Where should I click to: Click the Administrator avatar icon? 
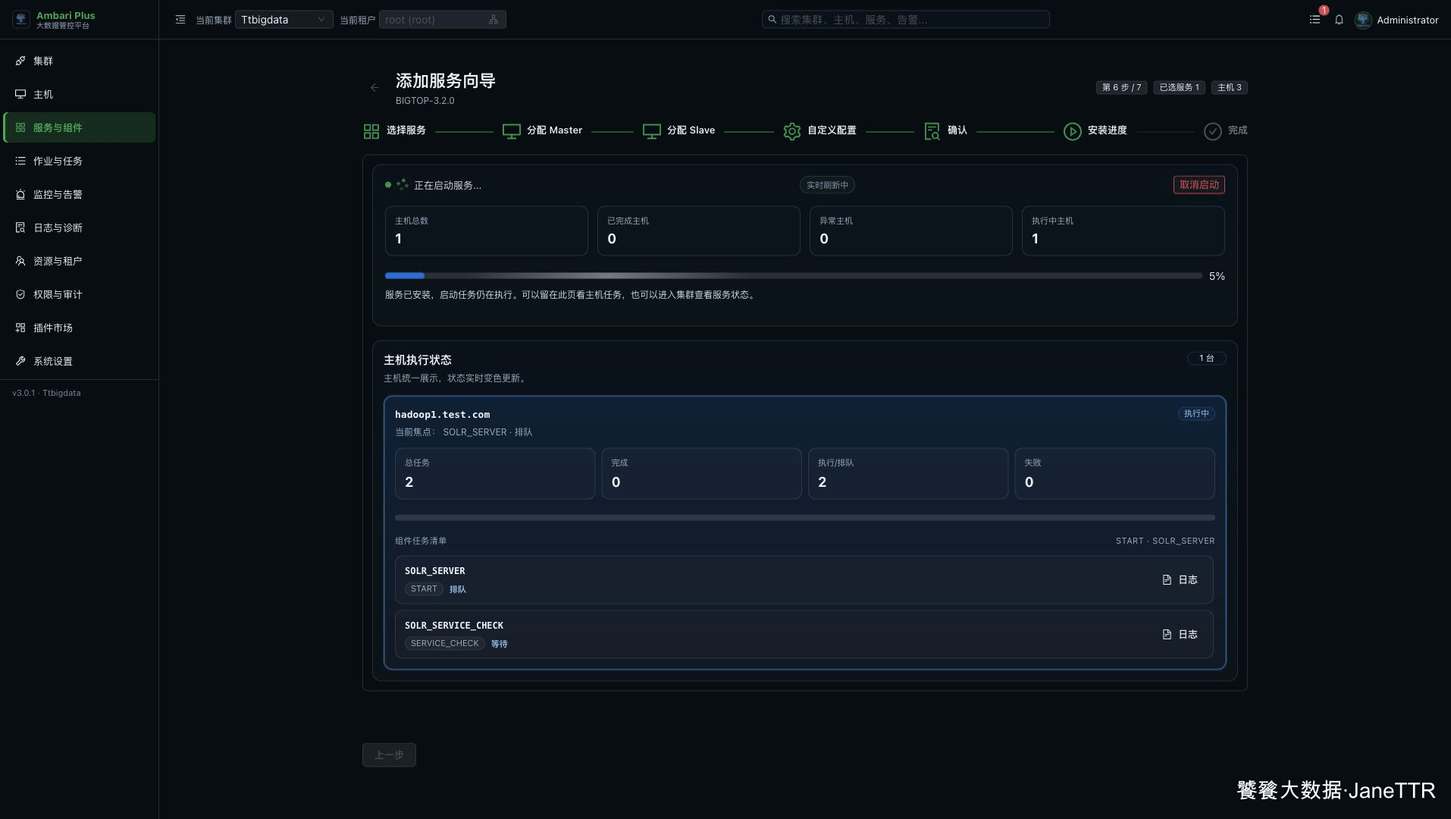click(x=1363, y=20)
